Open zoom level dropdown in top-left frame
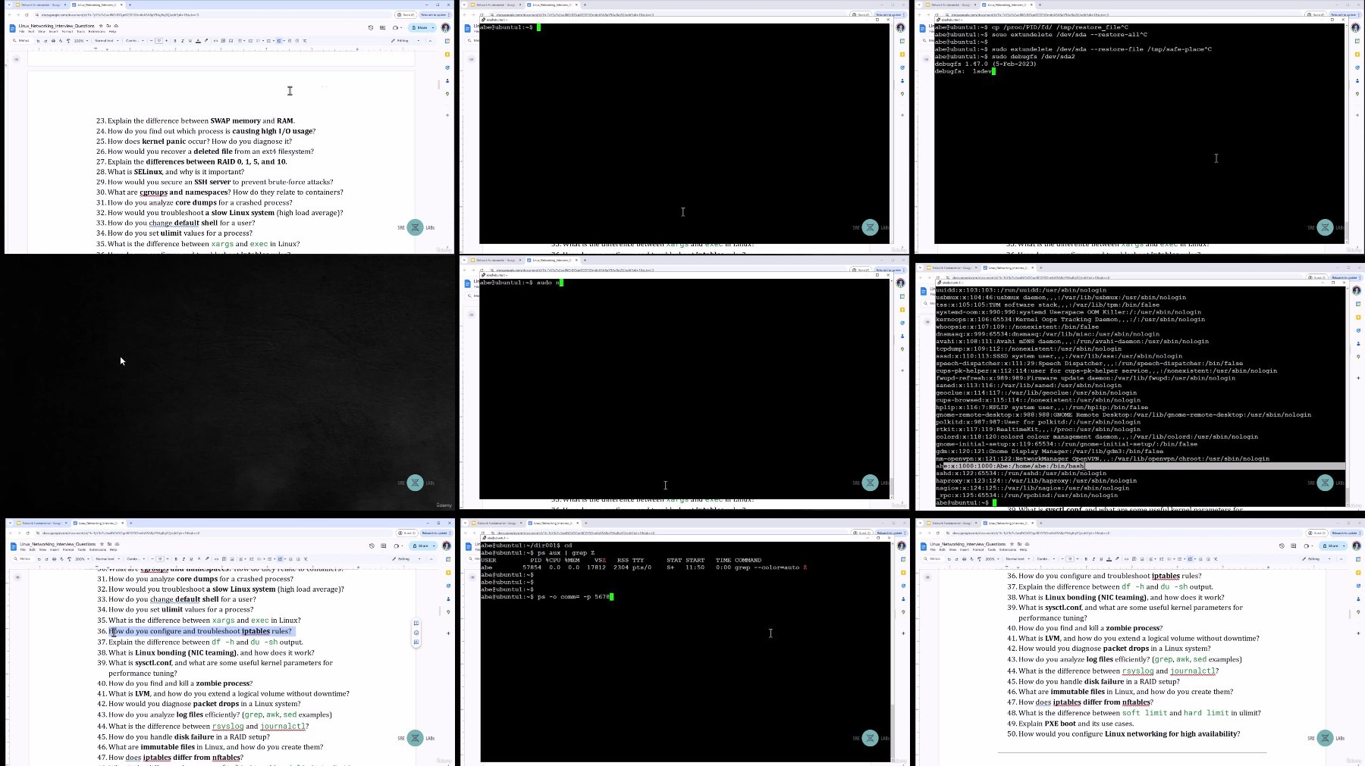Image resolution: width=1365 pixels, height=766 pixels. (x=81, y=41)
